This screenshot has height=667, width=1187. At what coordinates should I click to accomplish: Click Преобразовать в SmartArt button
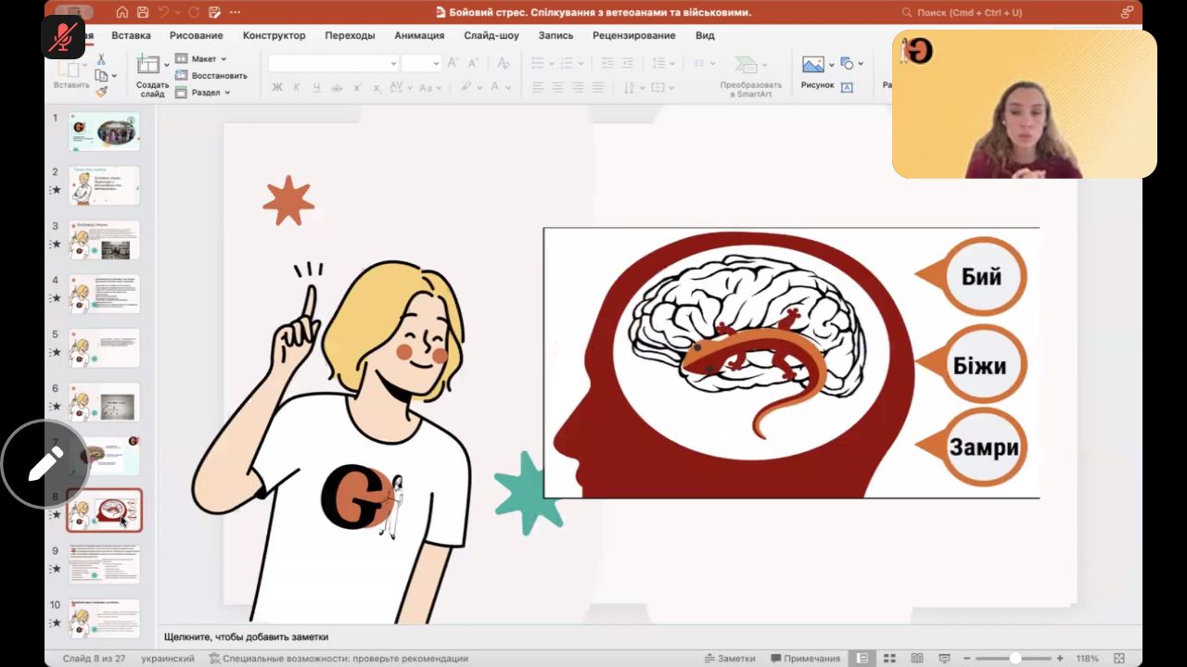pyautogui.click(x=750, y=76)
